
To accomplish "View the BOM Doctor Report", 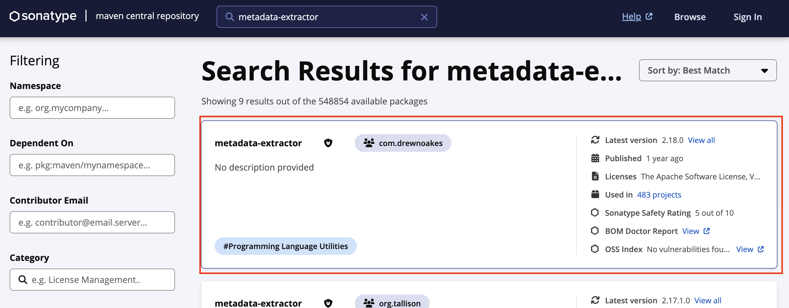I will tap(691, 231).
